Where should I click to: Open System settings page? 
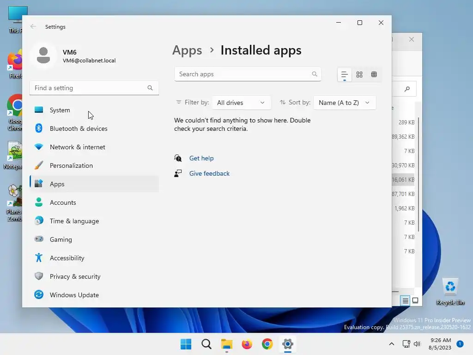94,110
